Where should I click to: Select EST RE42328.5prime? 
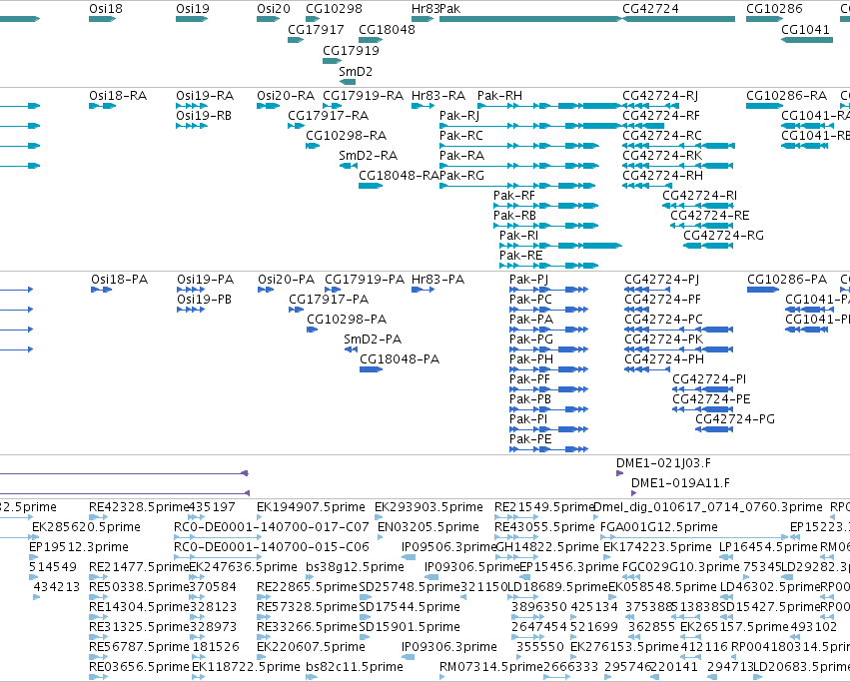pyautogui.click(x=139, y=507)
